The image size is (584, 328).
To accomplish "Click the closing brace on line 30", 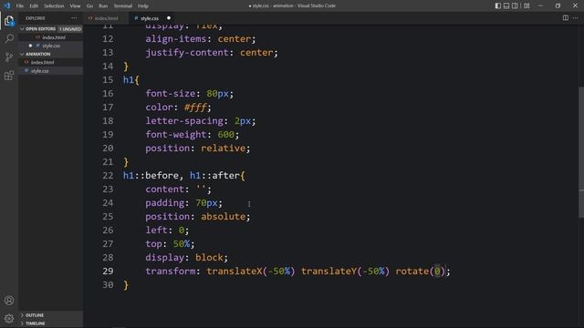I will coord(126,285).
